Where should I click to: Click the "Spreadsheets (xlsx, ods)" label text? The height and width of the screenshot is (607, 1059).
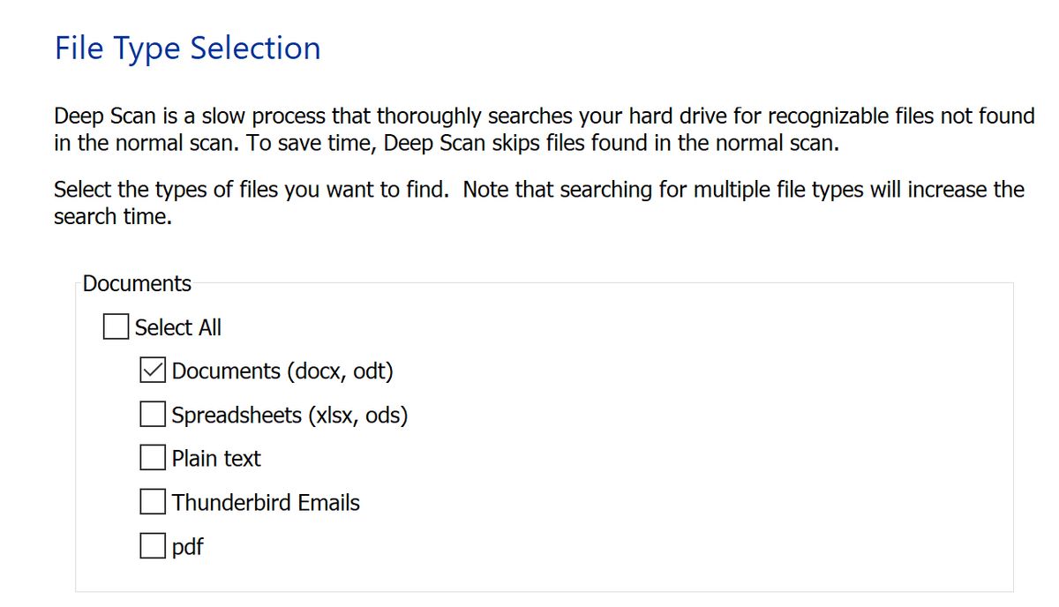289,415
